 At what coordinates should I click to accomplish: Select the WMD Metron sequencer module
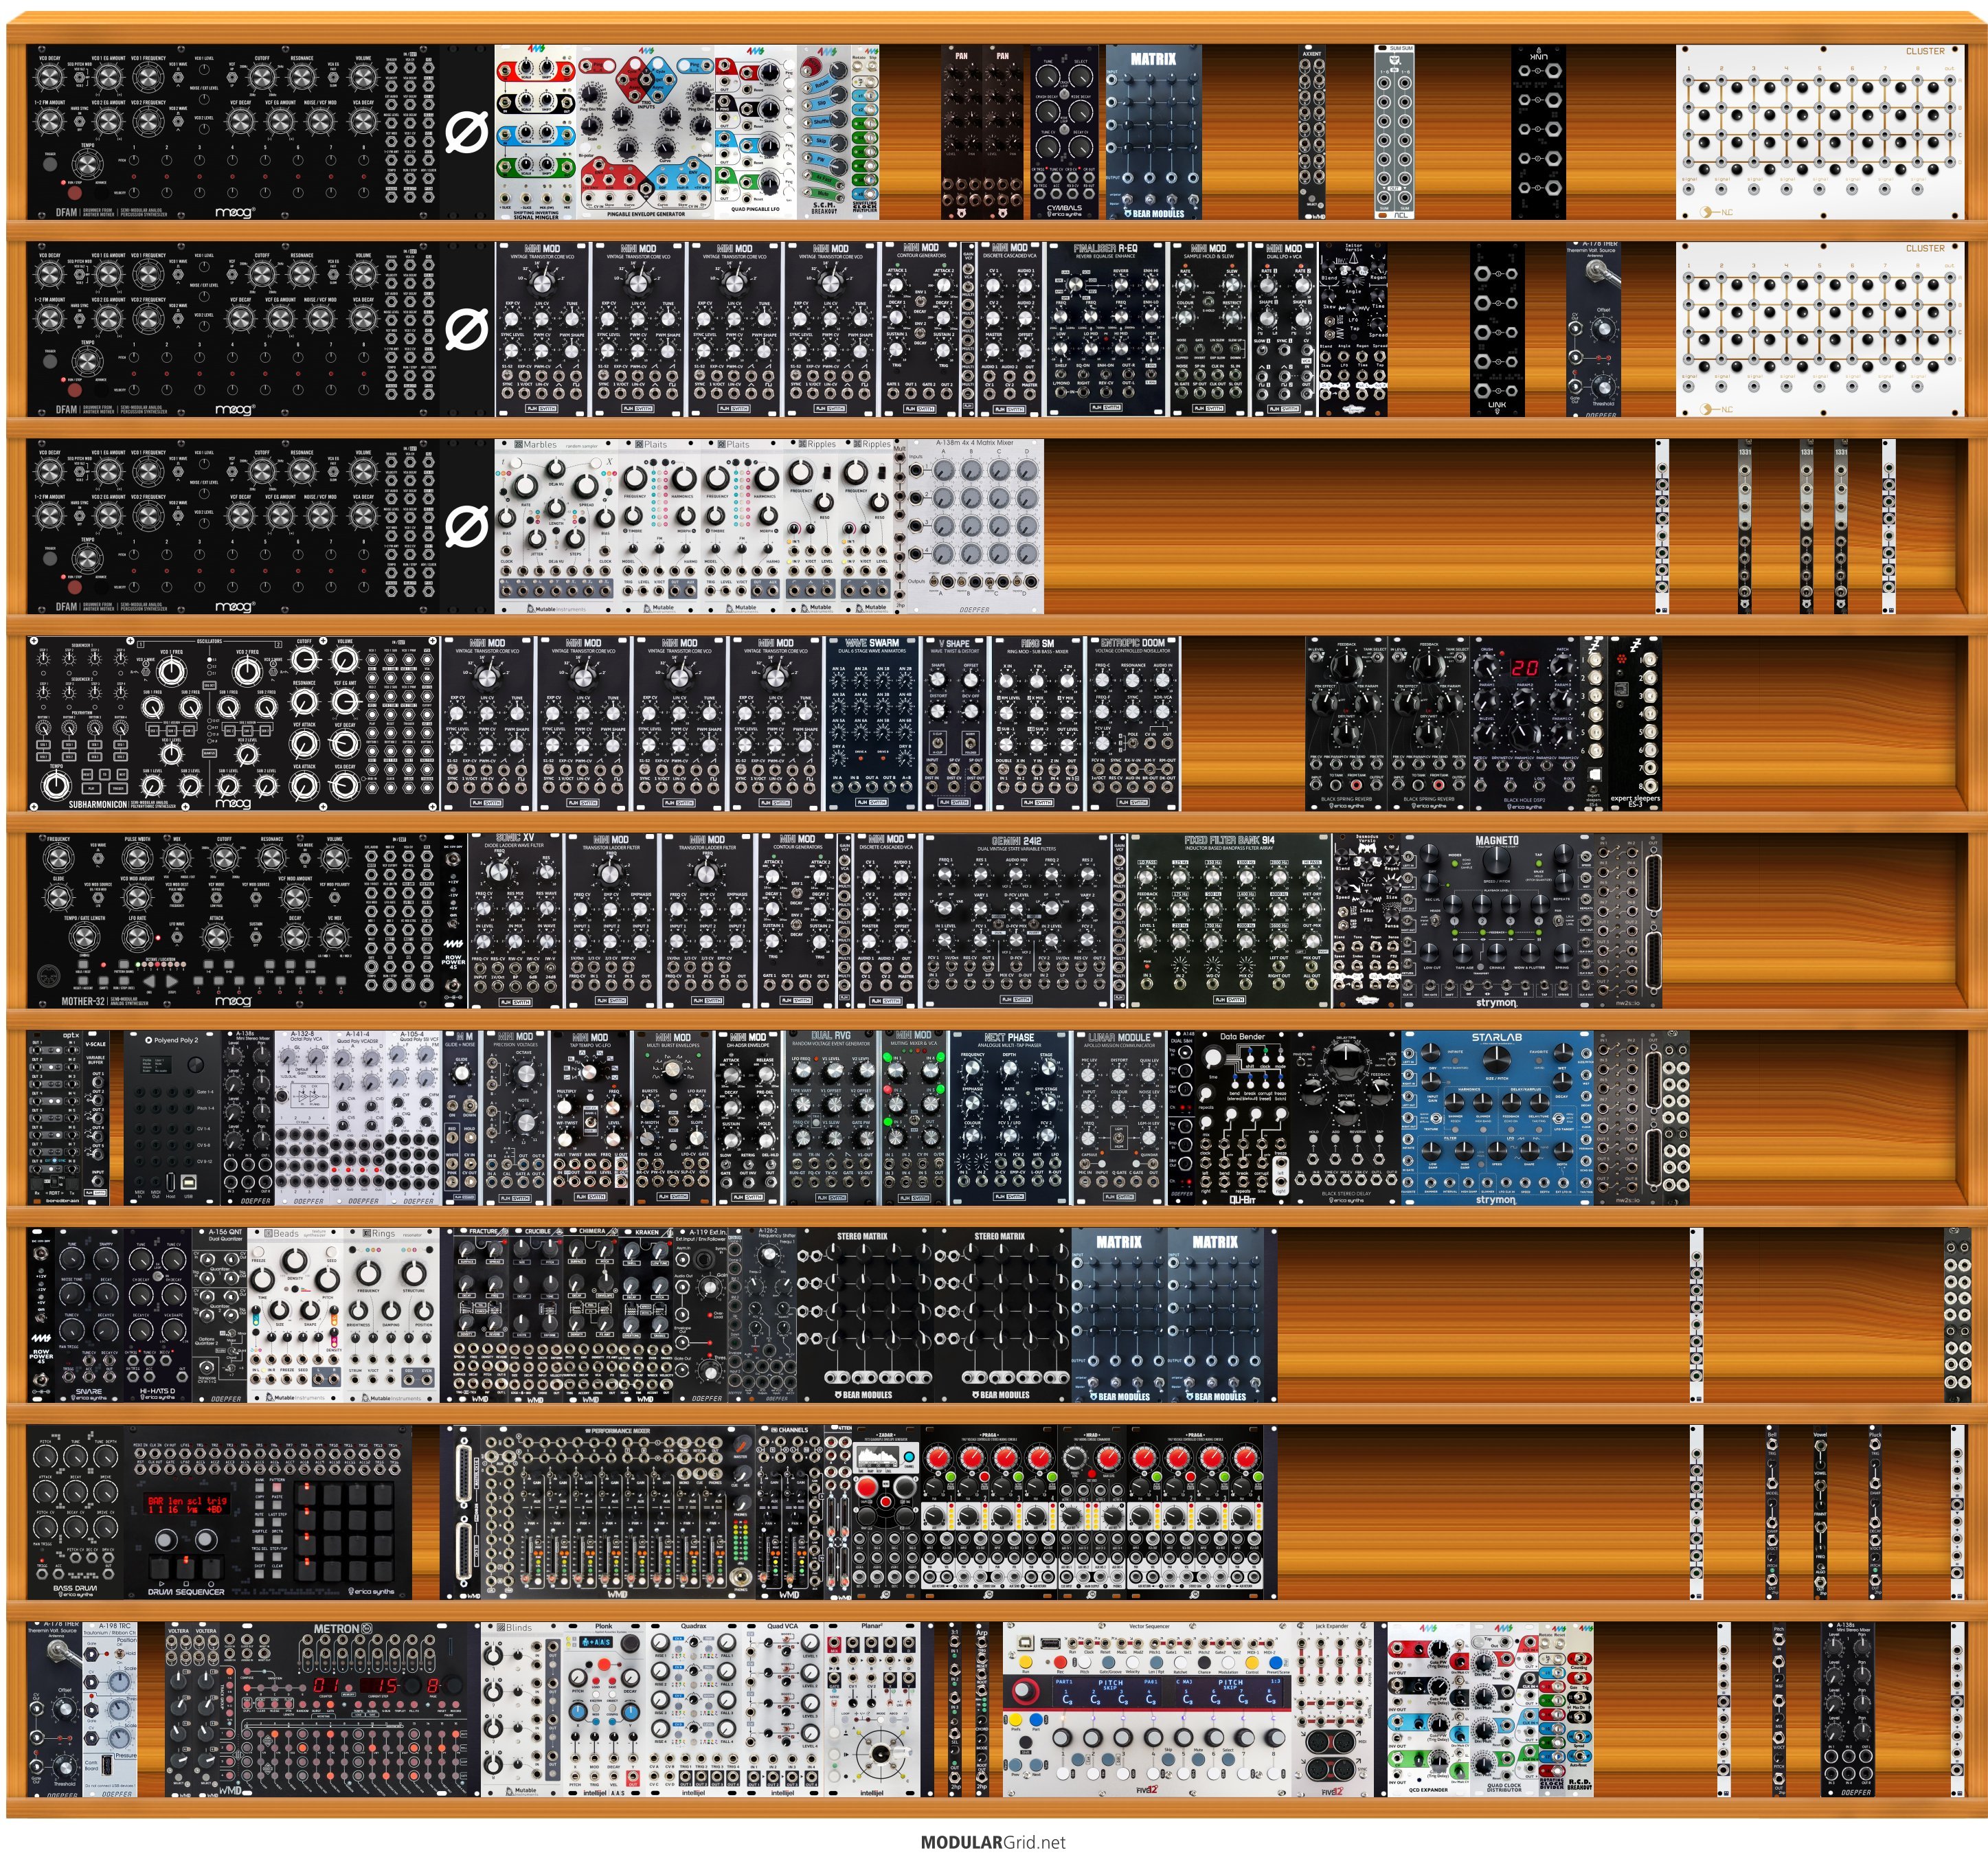[343, 1709]
